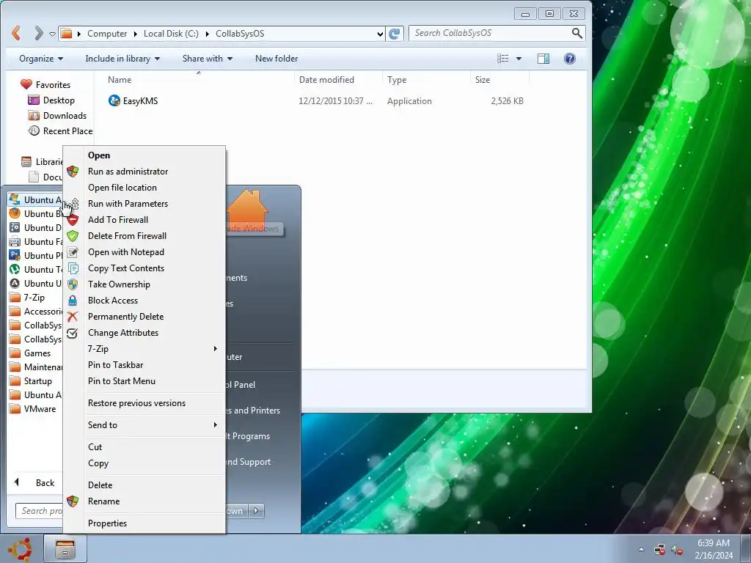The image size is (751, 563).
Task: Open the Organize dropdown
Action: click(41, 59)
